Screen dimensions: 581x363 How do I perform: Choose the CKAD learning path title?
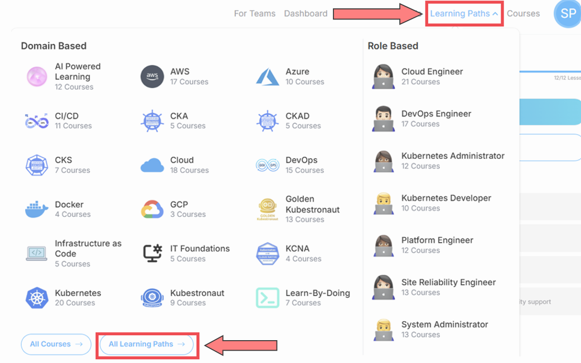(x=297, y=116)
